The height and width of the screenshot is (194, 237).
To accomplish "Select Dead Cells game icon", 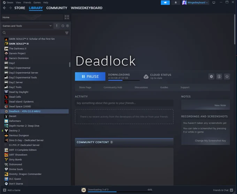I will [6, 97].
